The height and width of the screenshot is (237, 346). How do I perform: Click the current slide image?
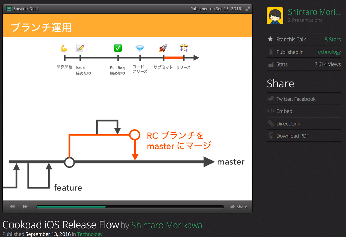[x=127, y=118]
